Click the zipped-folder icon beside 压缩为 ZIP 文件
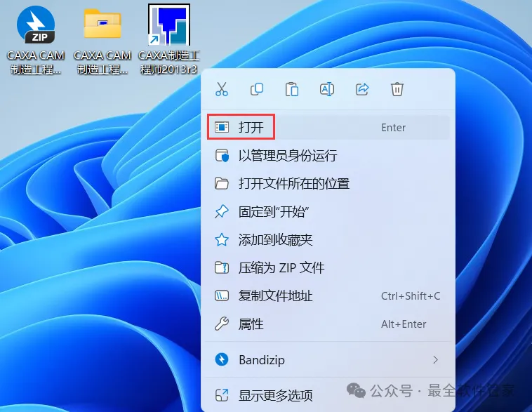The image size is (532, 412). point(222,268)
